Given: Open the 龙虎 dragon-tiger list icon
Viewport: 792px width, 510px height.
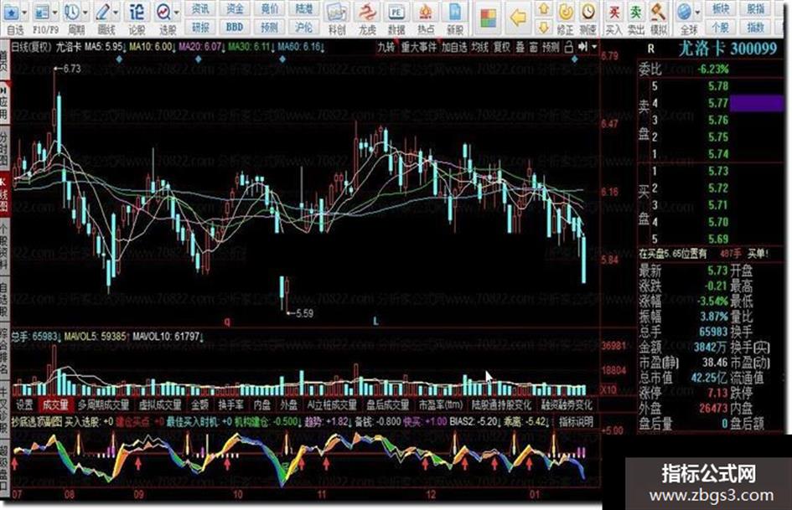Looking at the screenshot, I should (x=367, y=13).
